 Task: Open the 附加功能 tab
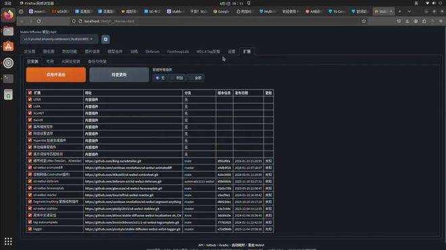[70, 52]
